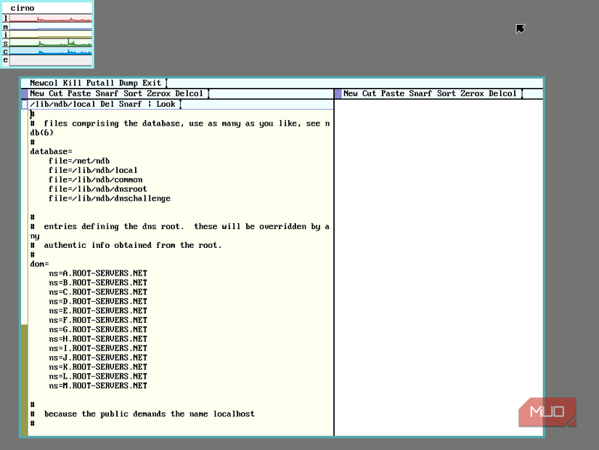
Task: Click the entry ns=G.ROOT-SERVERS.NET
Action: click(x=98, y=329)
